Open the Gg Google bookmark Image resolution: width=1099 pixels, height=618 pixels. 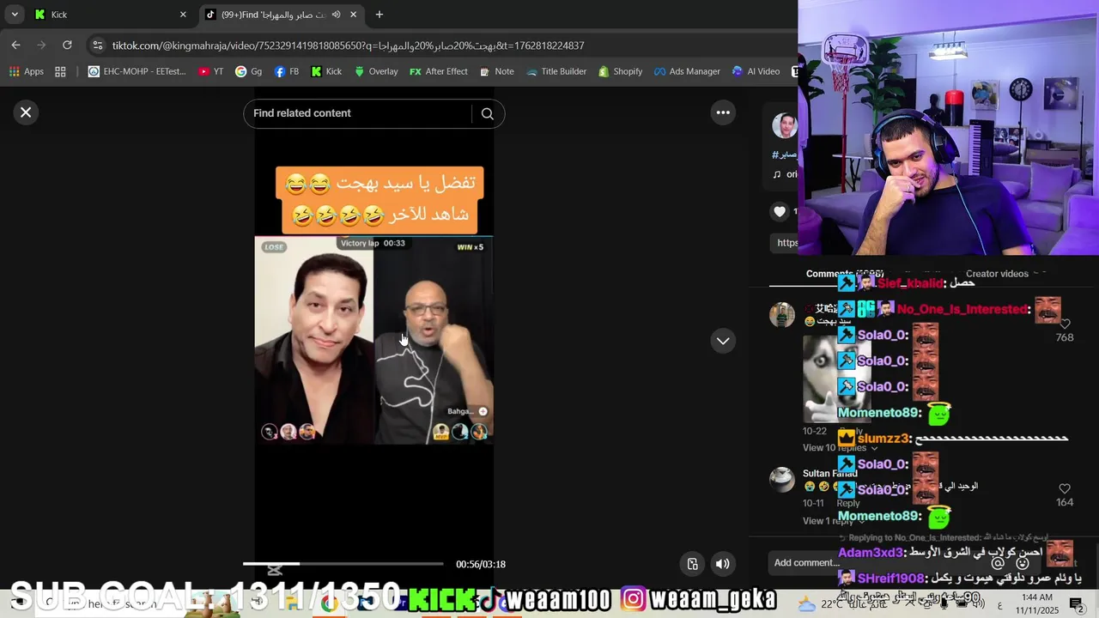point(249,71)
